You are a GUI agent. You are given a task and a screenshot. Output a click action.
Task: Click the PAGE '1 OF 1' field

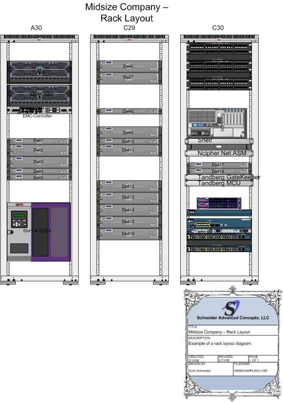tap(254, 360)
